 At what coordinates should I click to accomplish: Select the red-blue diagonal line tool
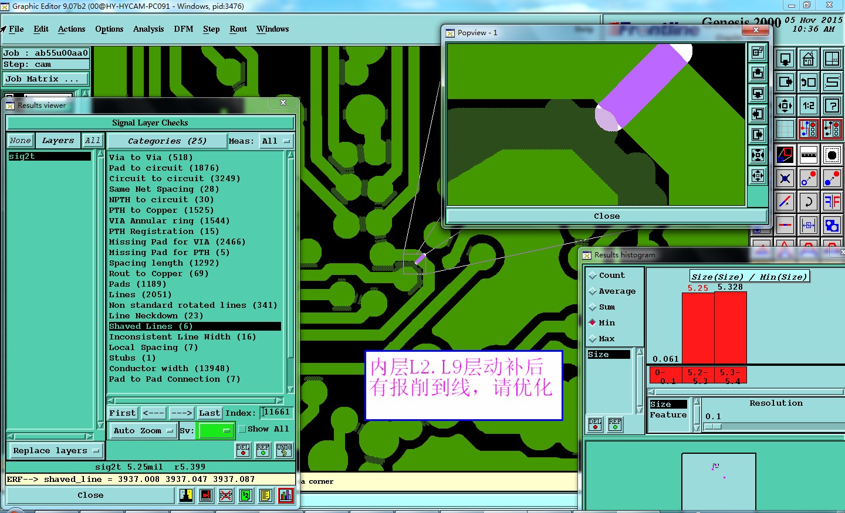tap(785, 202)
